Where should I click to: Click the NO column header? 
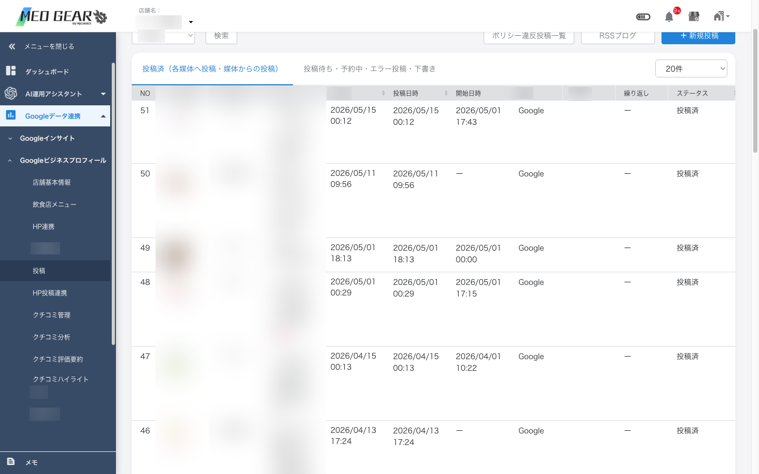(x=145, y=93)
